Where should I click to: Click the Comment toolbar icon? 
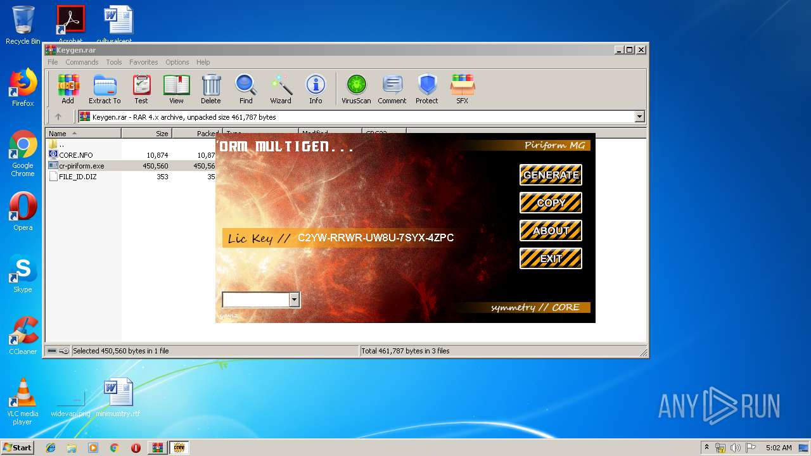click(392, 89)
